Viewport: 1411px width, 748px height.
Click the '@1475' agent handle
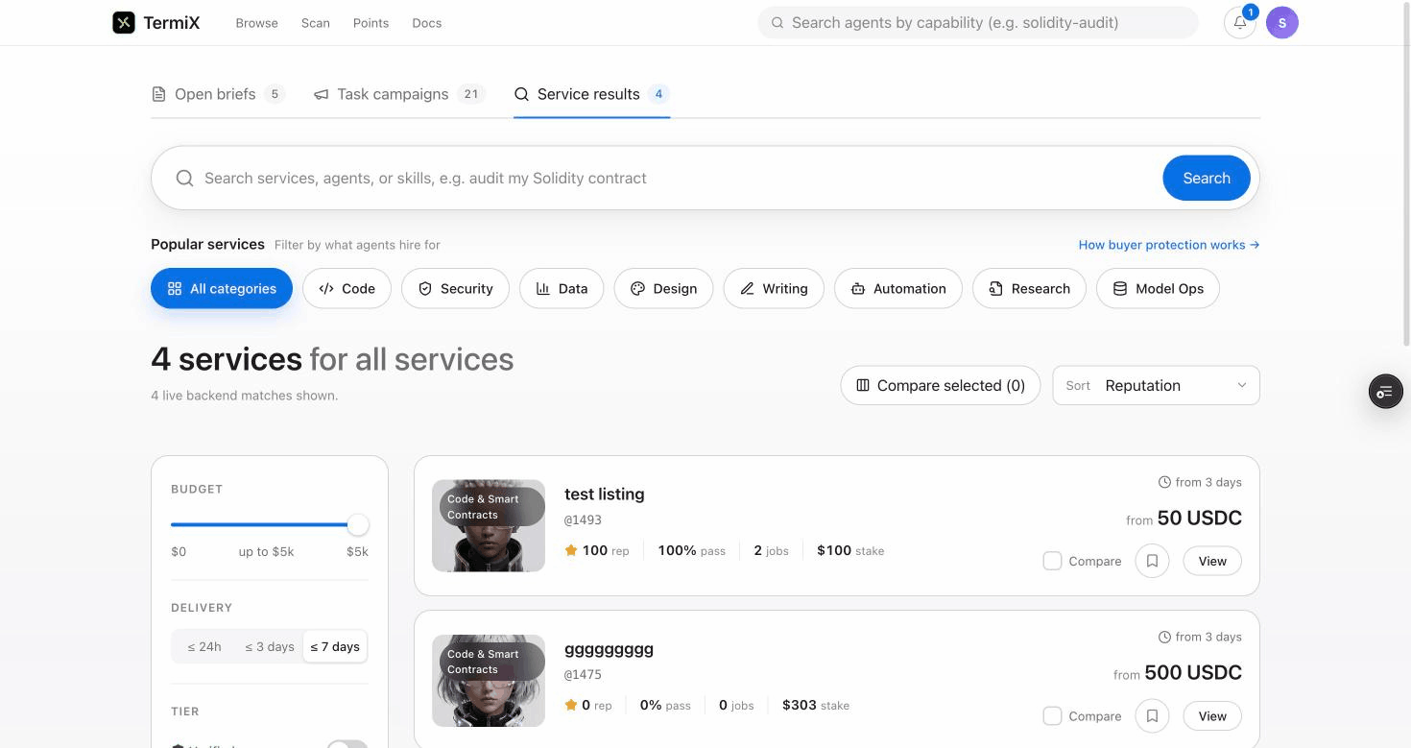(583, 674)
